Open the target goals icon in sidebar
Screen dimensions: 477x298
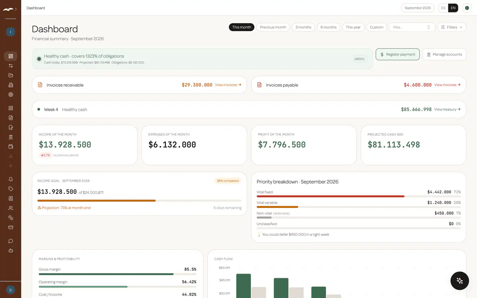(x=11, y=94)
